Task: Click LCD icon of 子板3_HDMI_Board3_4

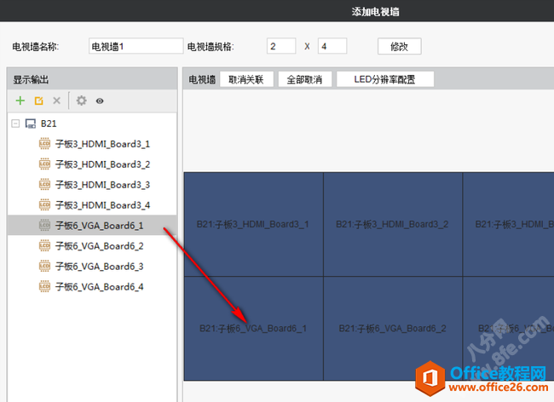Action: 44,205
